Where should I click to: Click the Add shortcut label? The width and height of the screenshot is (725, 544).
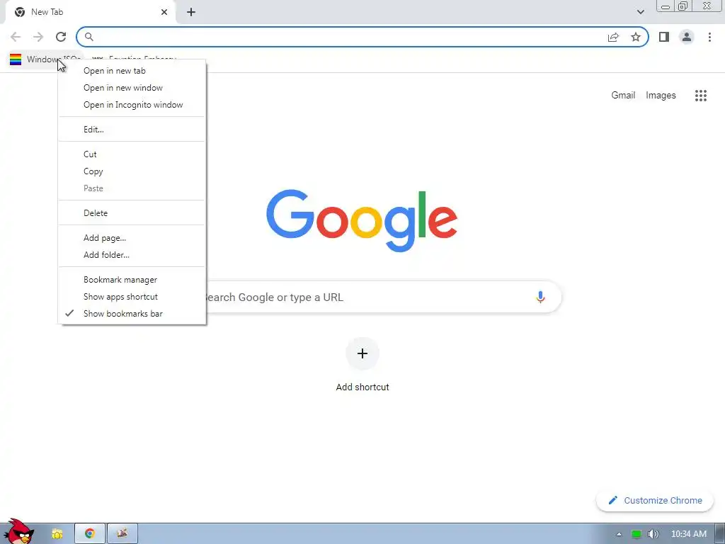coord(362,387)
